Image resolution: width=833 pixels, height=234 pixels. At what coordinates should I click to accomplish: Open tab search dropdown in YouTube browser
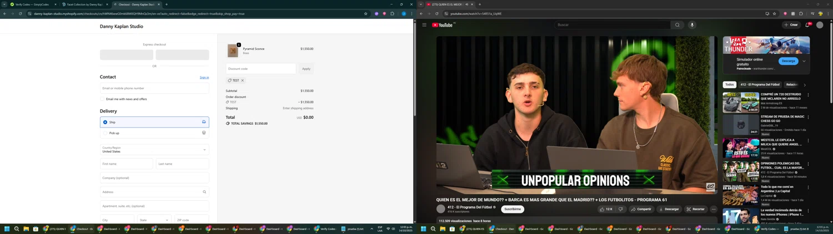(420, 4)
